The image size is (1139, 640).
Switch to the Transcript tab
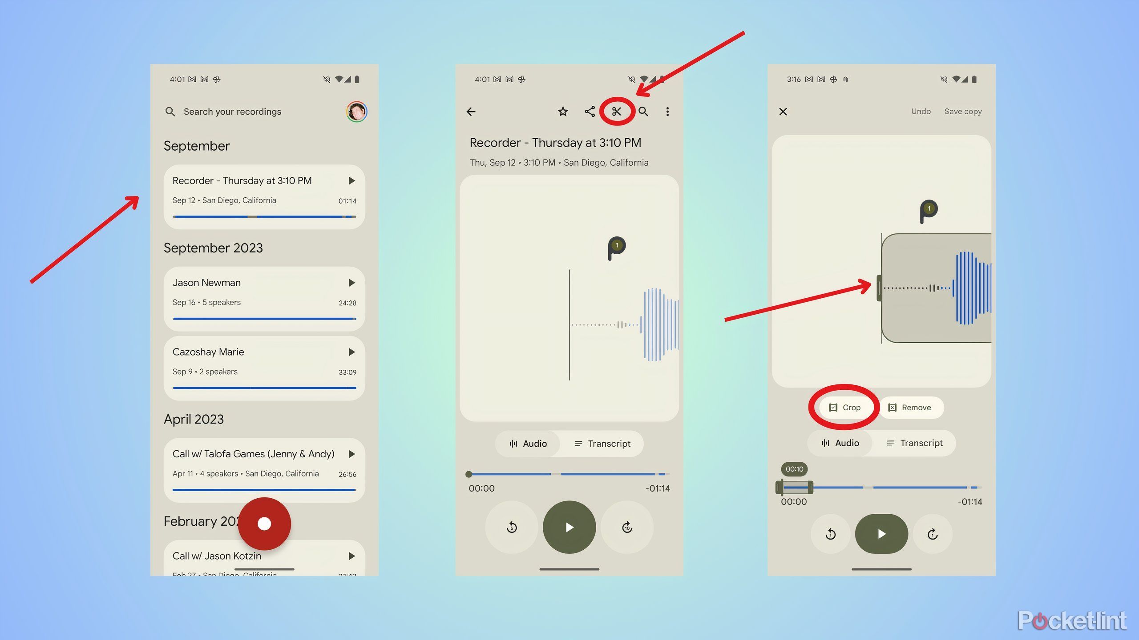602,443
